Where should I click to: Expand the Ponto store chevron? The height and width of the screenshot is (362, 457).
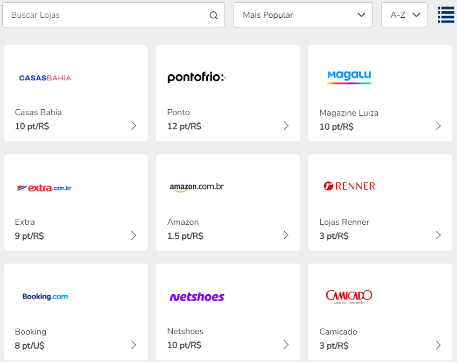tap(286, 126)
